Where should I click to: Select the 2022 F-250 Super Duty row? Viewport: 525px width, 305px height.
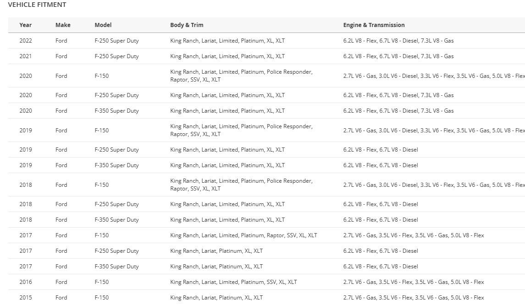point(266,41)
